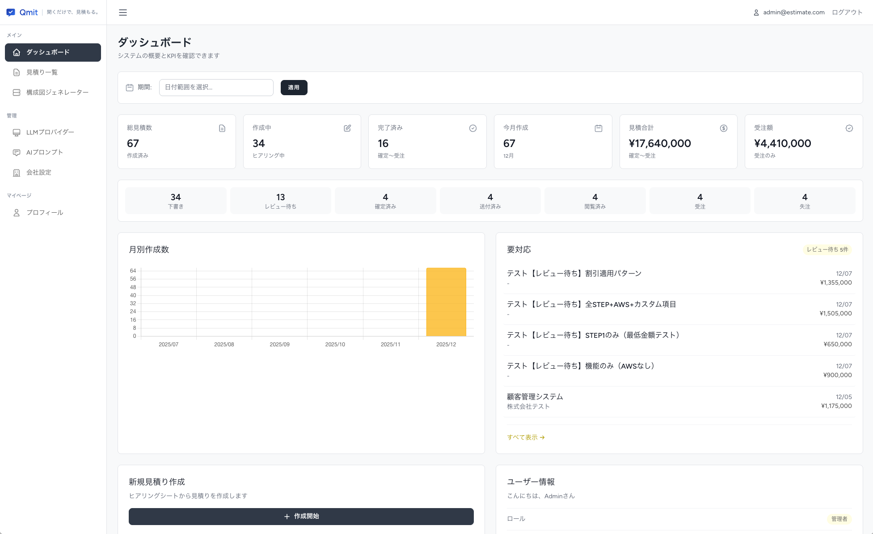This screenshot has width=873, height=534.
Task: Click the user icon beside admin email
Action: click(756, 13)
